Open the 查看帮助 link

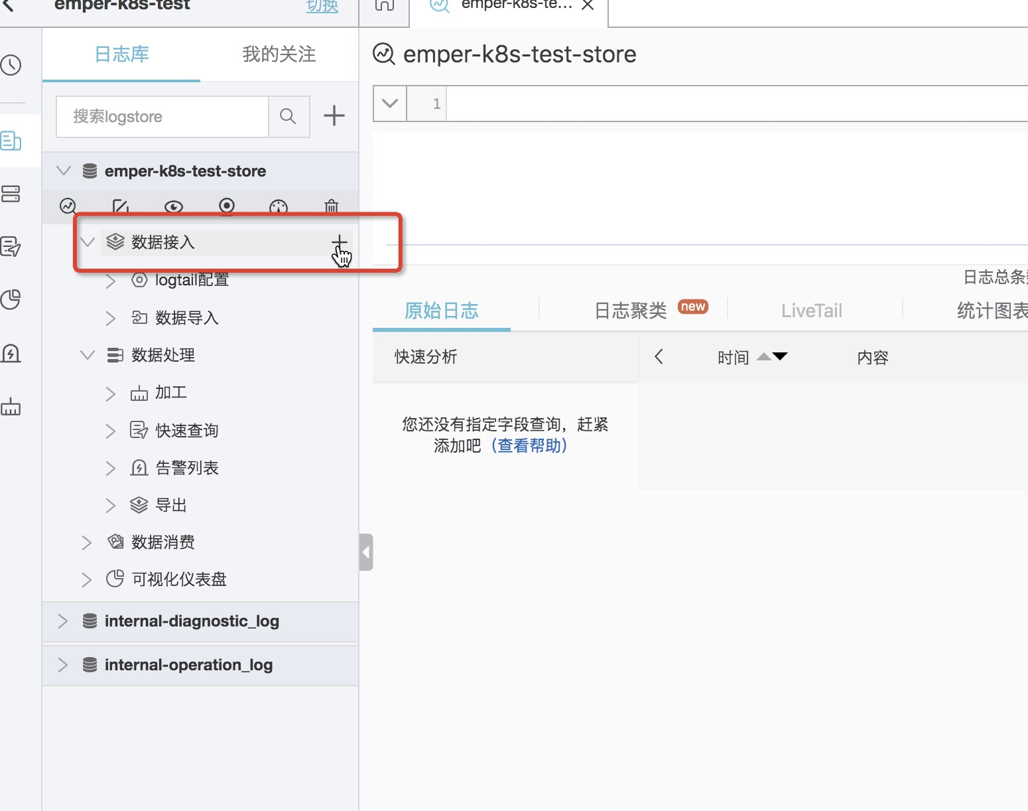[529, 445]
